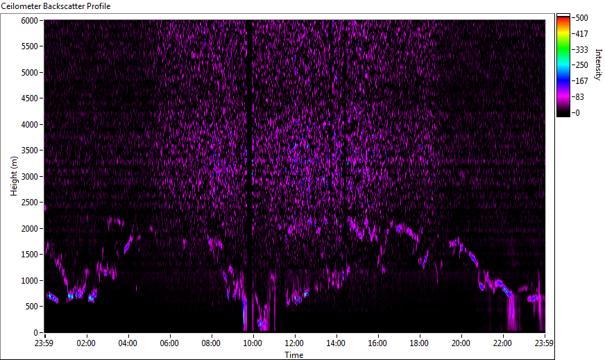Viewport: 605px width, 360px height.
Task: Click the 2000 height tick label
Action: [x=30, y=229]
